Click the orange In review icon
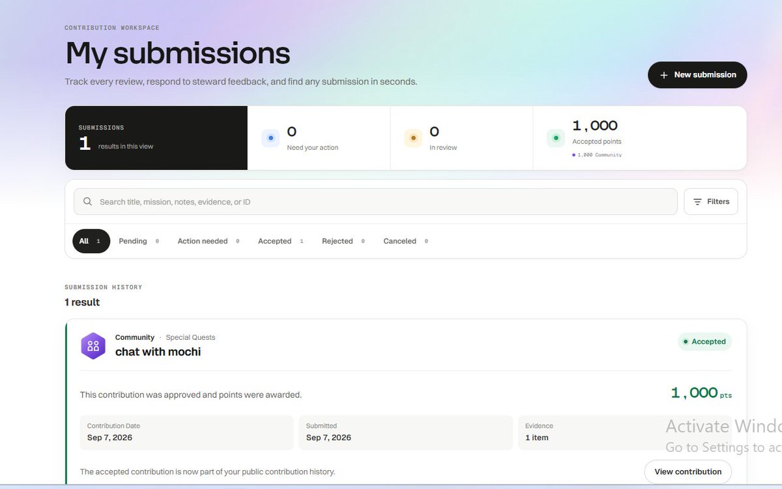 click(x=413, y=138)
